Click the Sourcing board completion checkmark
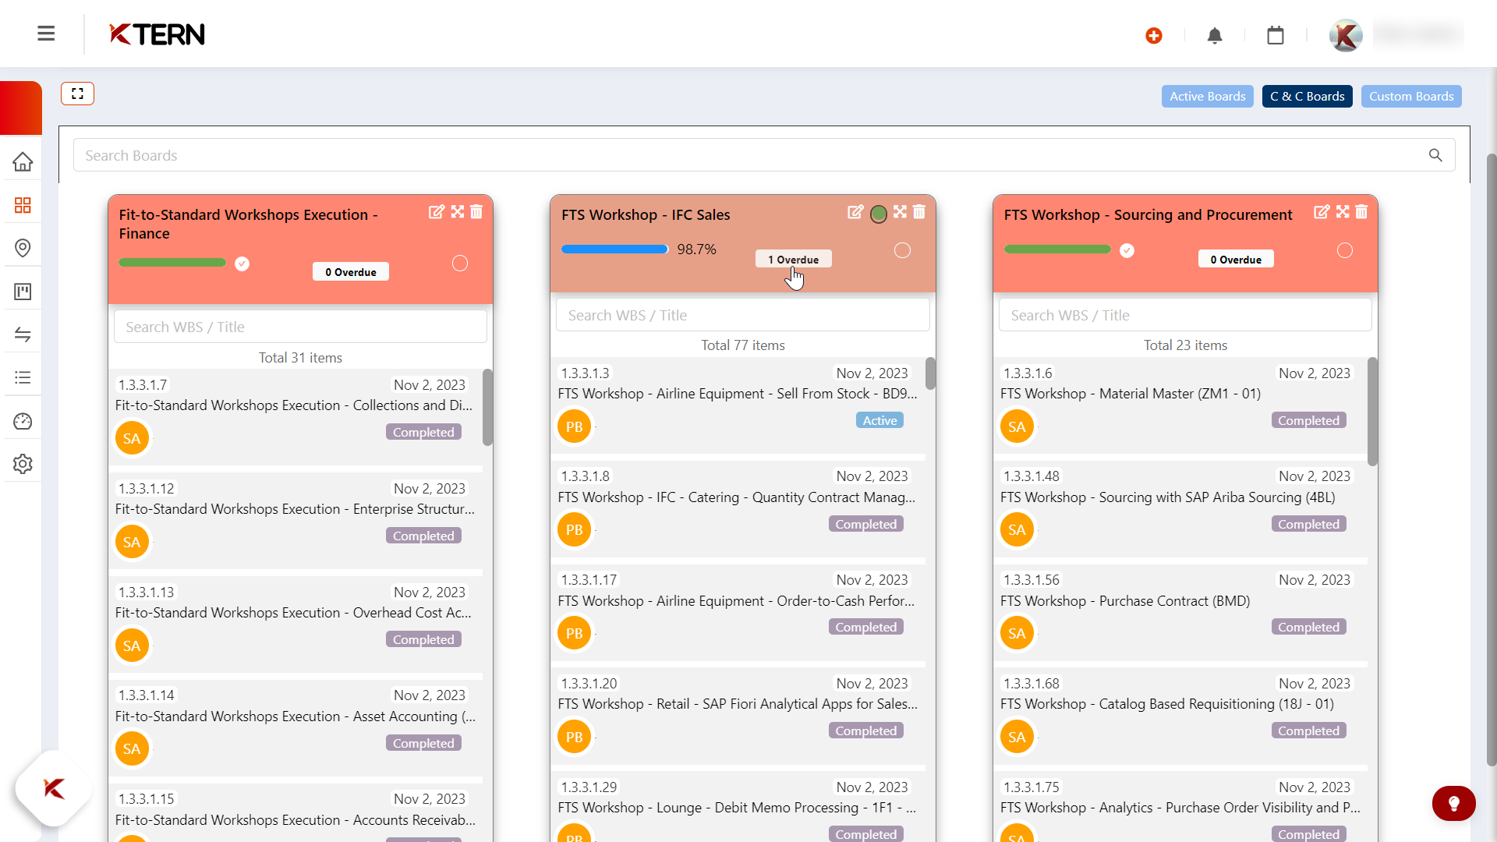 (1127, 250)
